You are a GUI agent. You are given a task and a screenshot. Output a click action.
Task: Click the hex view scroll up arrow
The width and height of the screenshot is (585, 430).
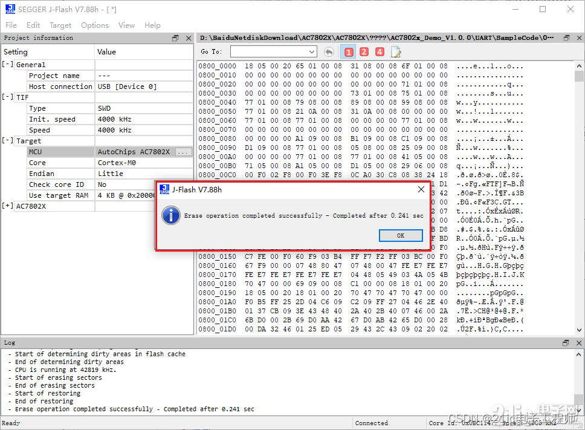click(x=579, y=66)
